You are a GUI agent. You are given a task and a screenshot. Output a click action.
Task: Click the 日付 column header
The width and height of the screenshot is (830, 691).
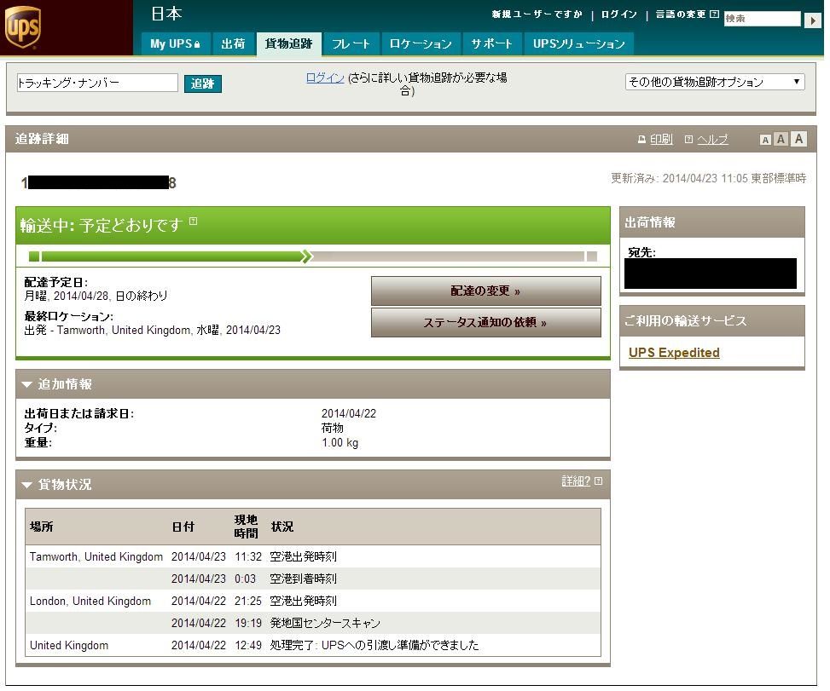click(x=183, y=527)
